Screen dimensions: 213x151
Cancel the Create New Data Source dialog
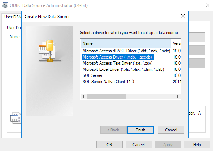click(x=171, y=130)
